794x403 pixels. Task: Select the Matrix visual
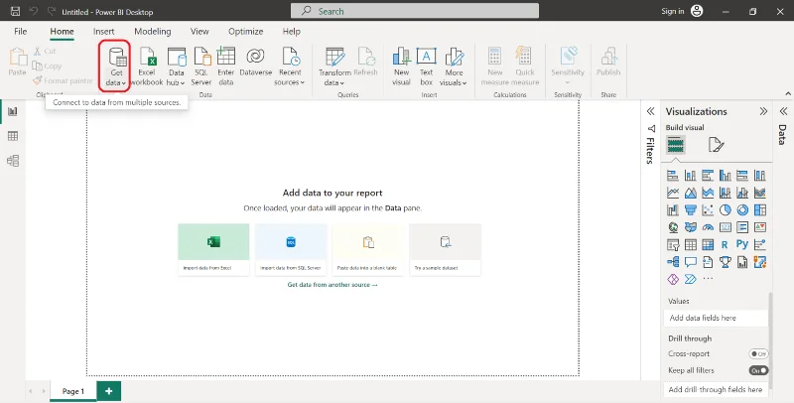[708, 245]
